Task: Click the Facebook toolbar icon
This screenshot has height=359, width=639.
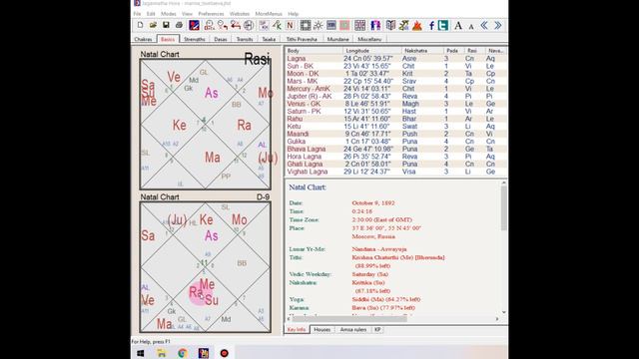Action: pyautogui.click(x=431, y=26)
